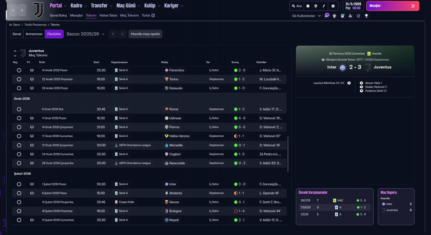Click the TV icon on the Napoli row
Viewport: 431px width, 235px height.
(32, 220)
